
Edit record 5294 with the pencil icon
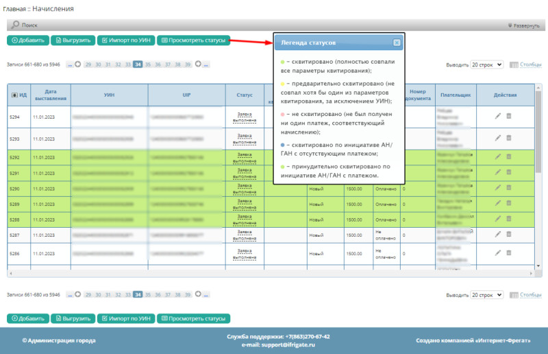[498, 117]
